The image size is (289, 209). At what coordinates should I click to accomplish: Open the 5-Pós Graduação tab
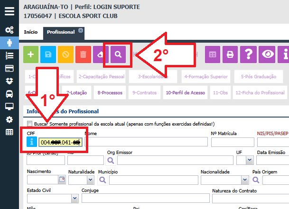259,77
